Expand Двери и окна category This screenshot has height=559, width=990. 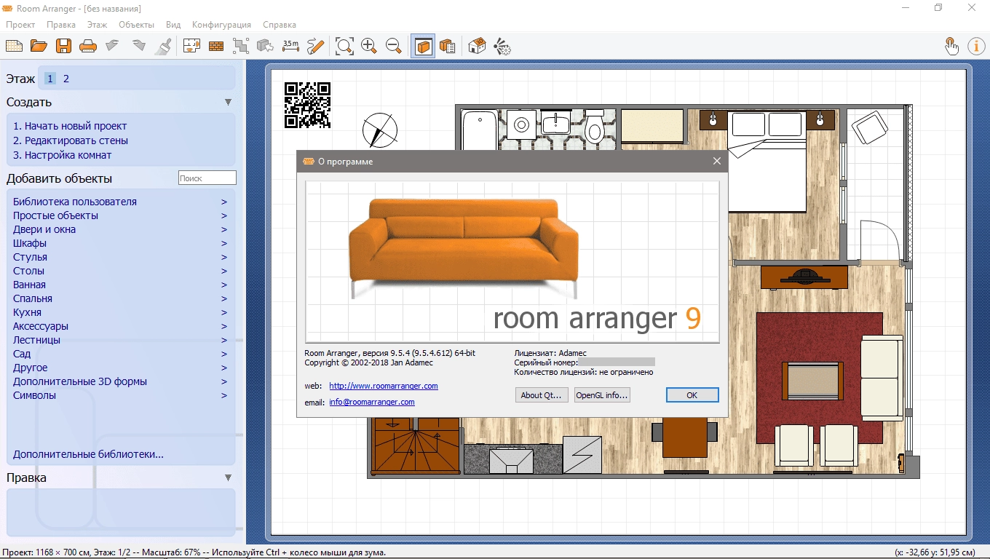(120, 229)
